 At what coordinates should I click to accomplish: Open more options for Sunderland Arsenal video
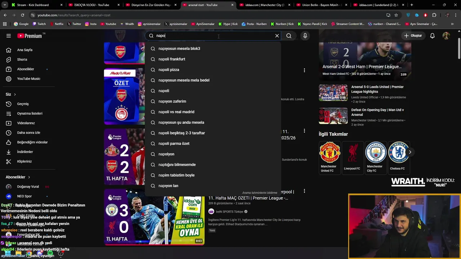pyautogui.click(x=304, y=131)
